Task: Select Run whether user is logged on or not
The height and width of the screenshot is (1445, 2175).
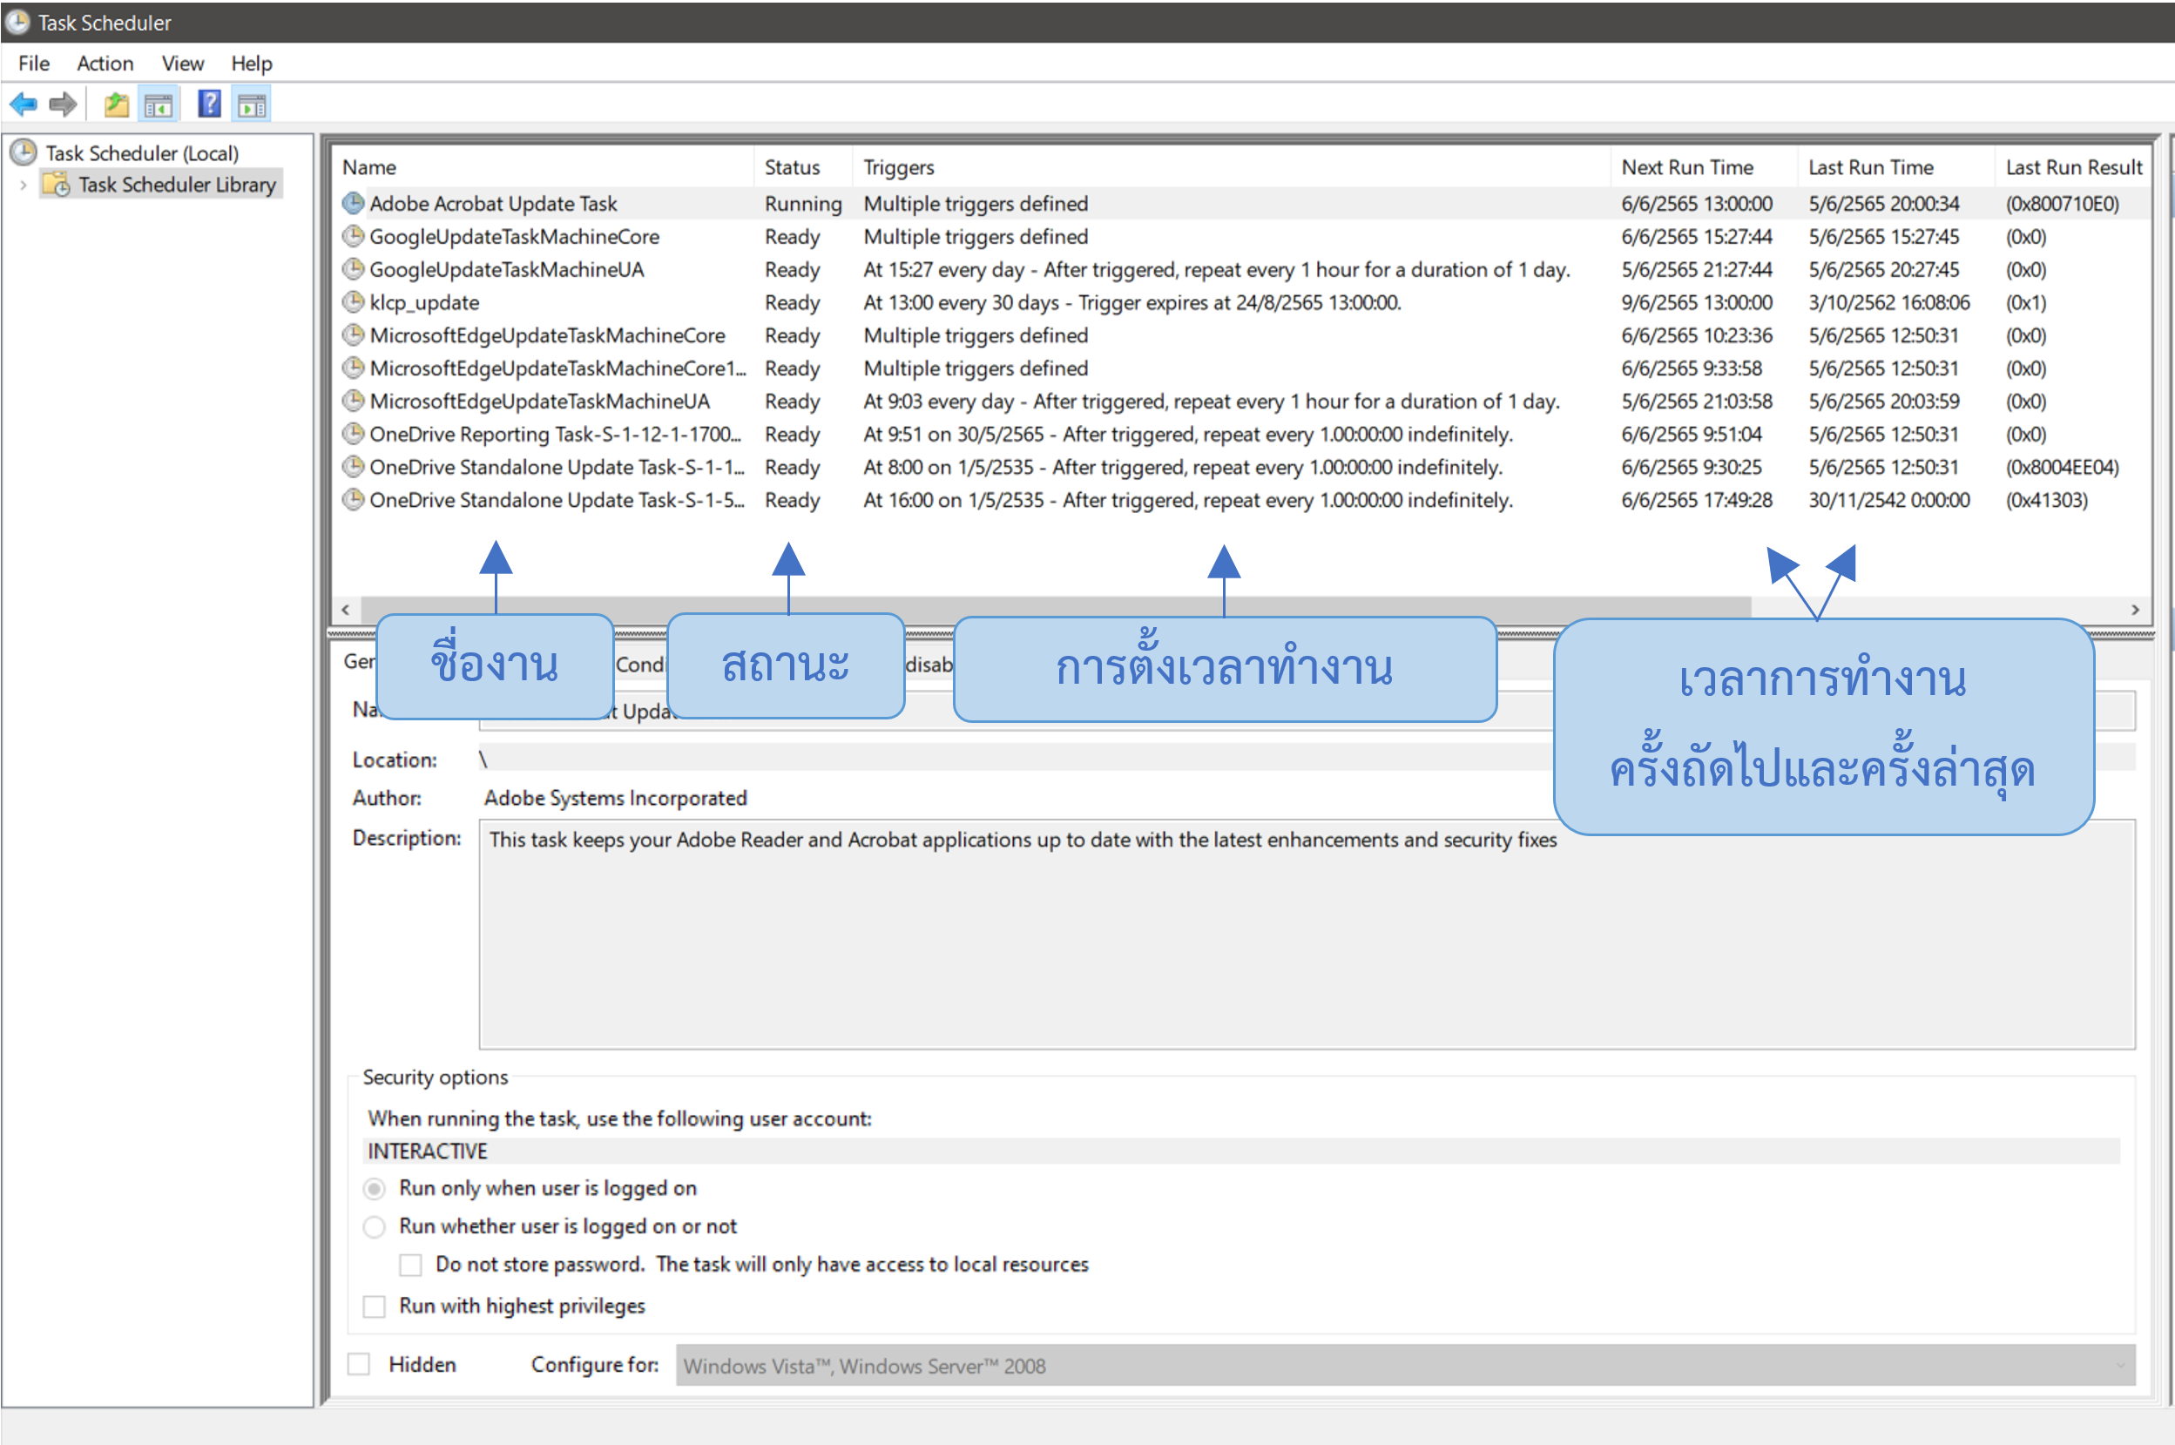Action: click(375, 1226)
